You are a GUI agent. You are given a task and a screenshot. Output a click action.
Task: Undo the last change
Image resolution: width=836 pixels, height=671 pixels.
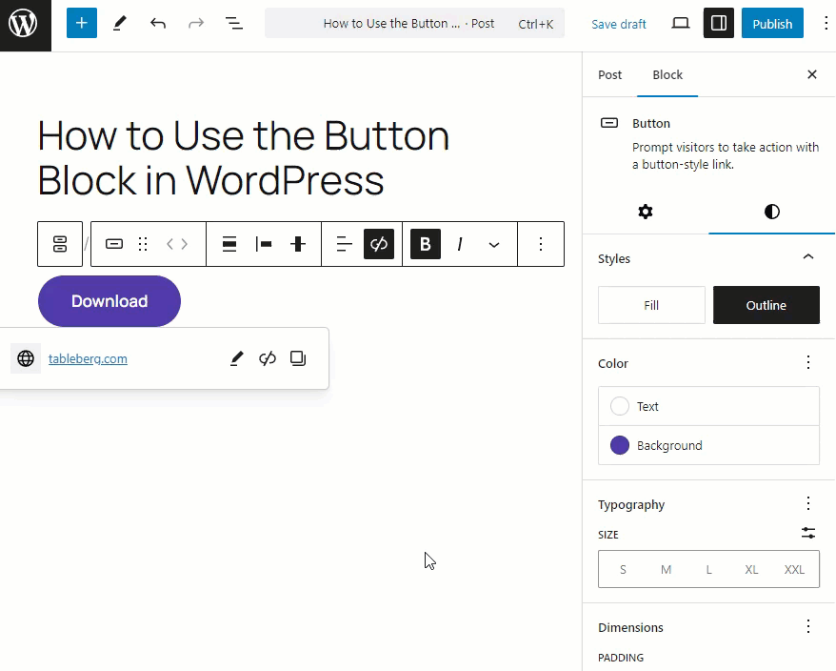coord(158,23)
